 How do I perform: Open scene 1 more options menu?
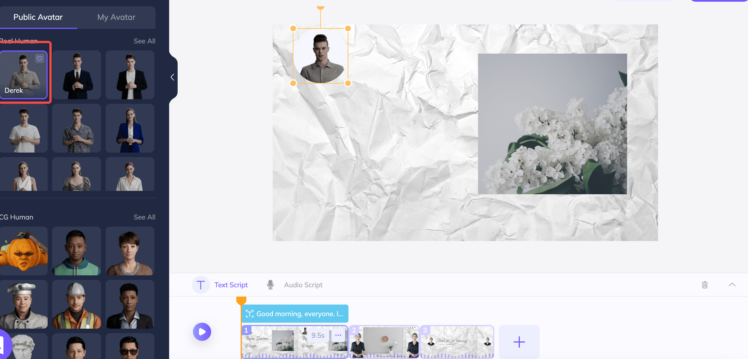pyautogui.click(x=338, y=335)
